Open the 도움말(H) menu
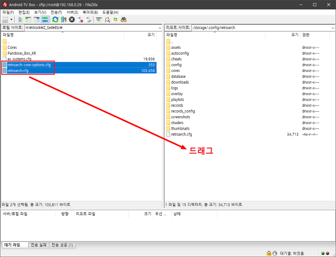 point(110,12)
